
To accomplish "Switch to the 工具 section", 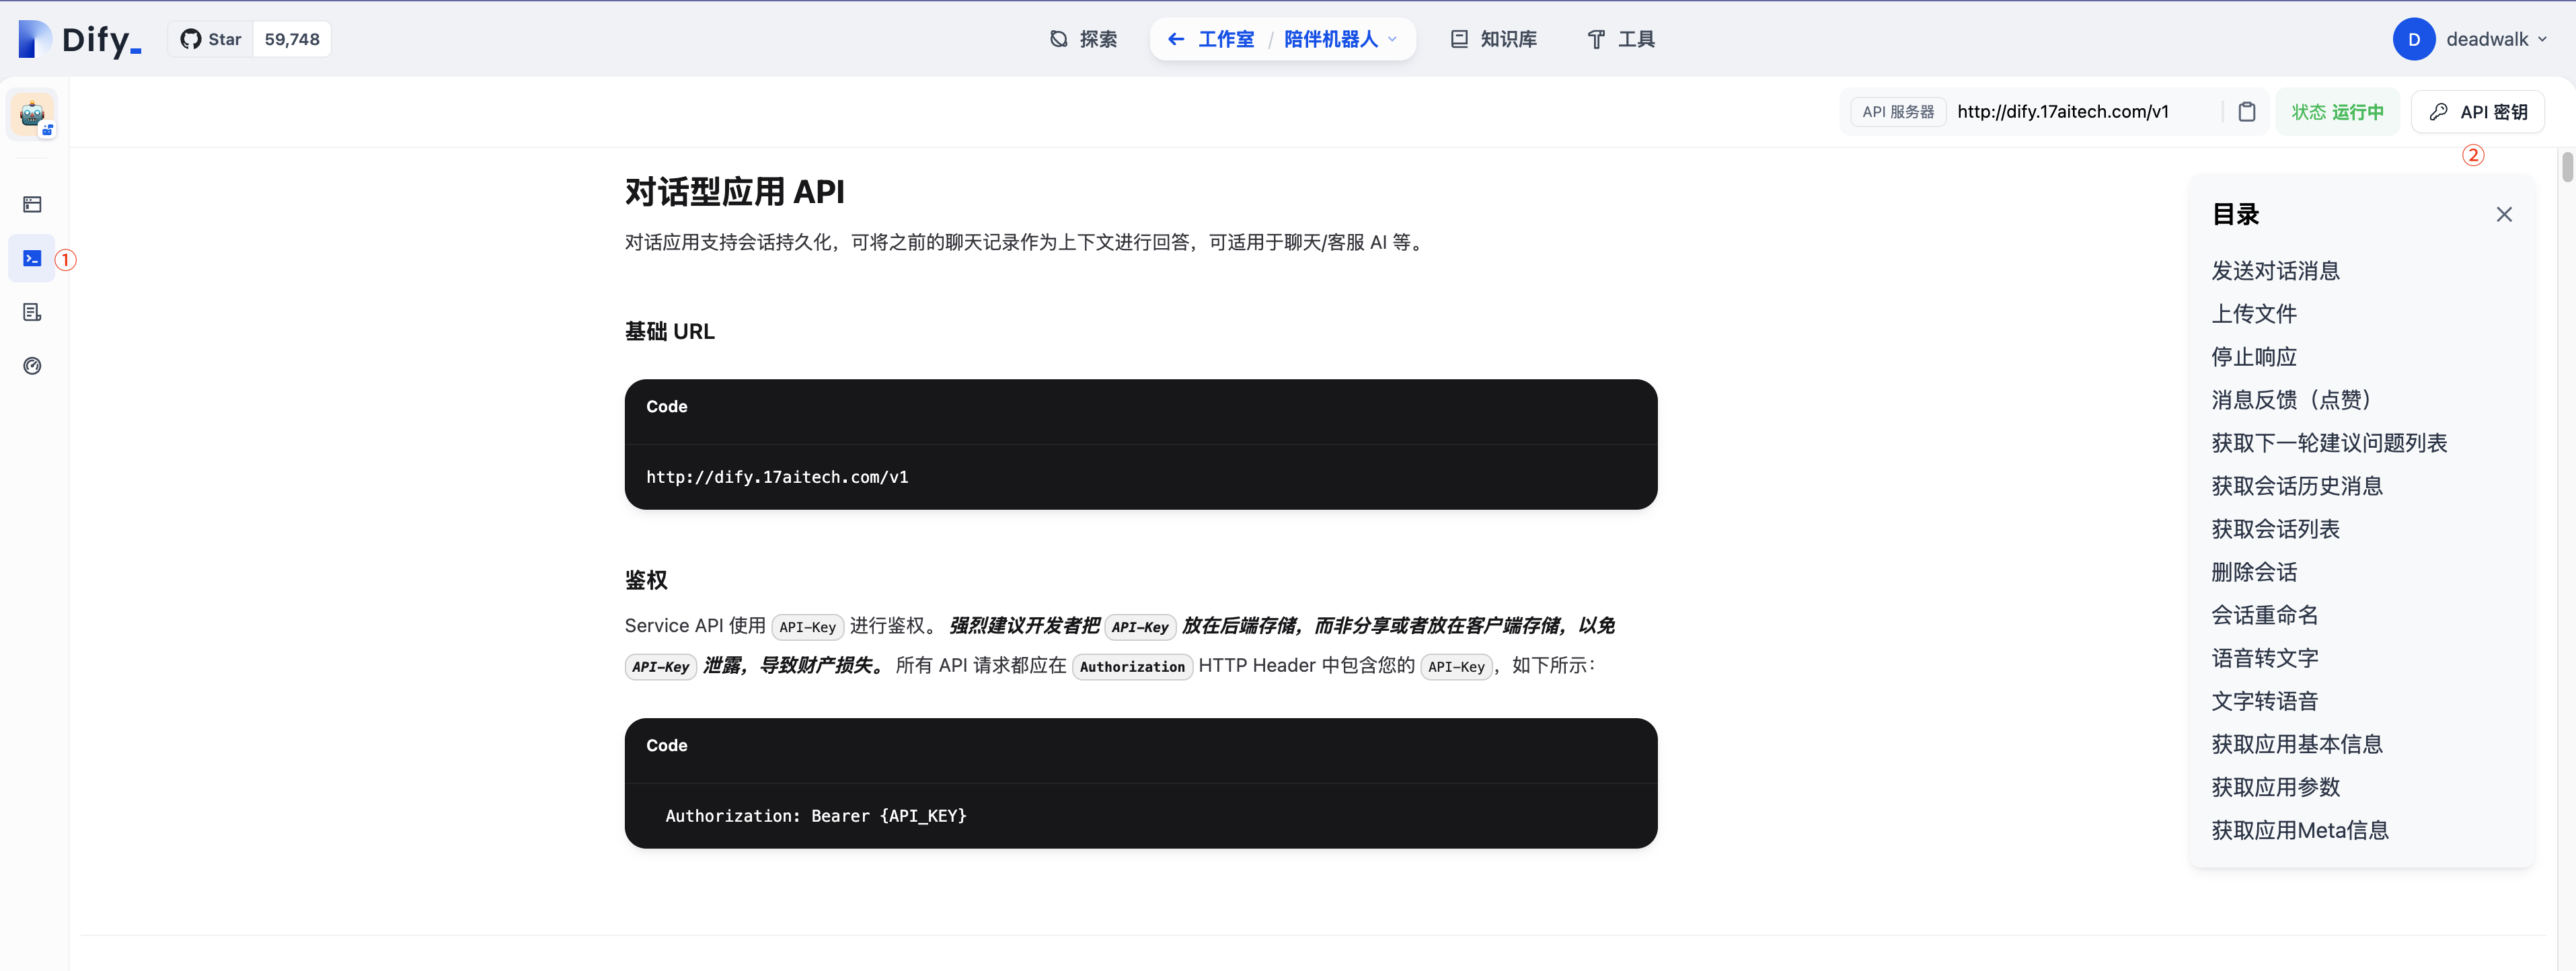I will pos(1621,39).
